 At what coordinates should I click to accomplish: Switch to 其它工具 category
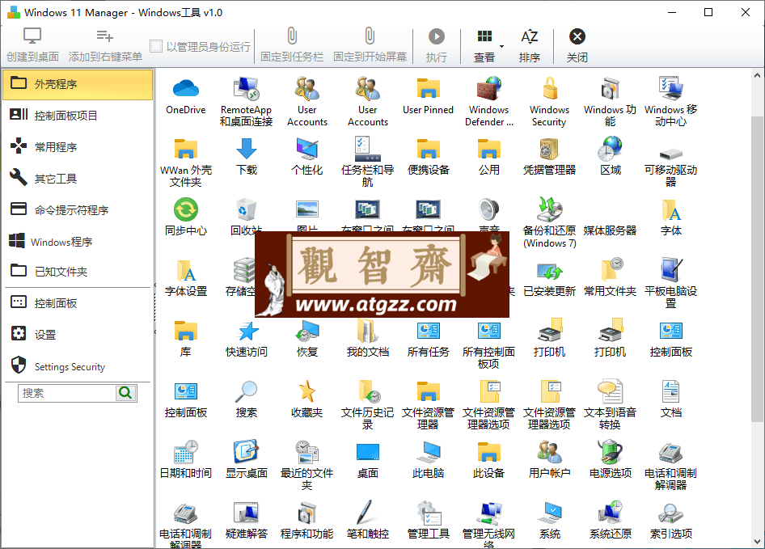[78, 179]
